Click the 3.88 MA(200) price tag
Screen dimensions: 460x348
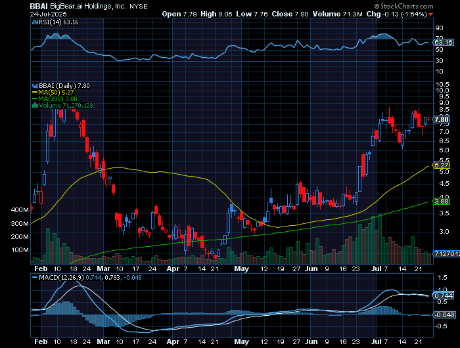(x=442, y=202)
